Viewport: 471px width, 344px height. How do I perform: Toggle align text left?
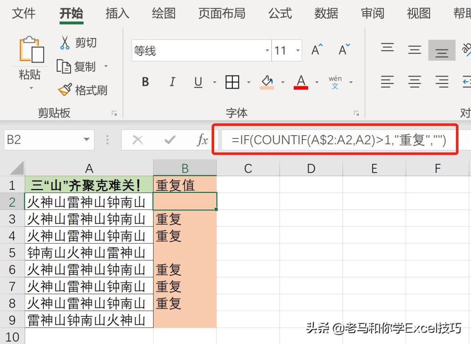387,82
